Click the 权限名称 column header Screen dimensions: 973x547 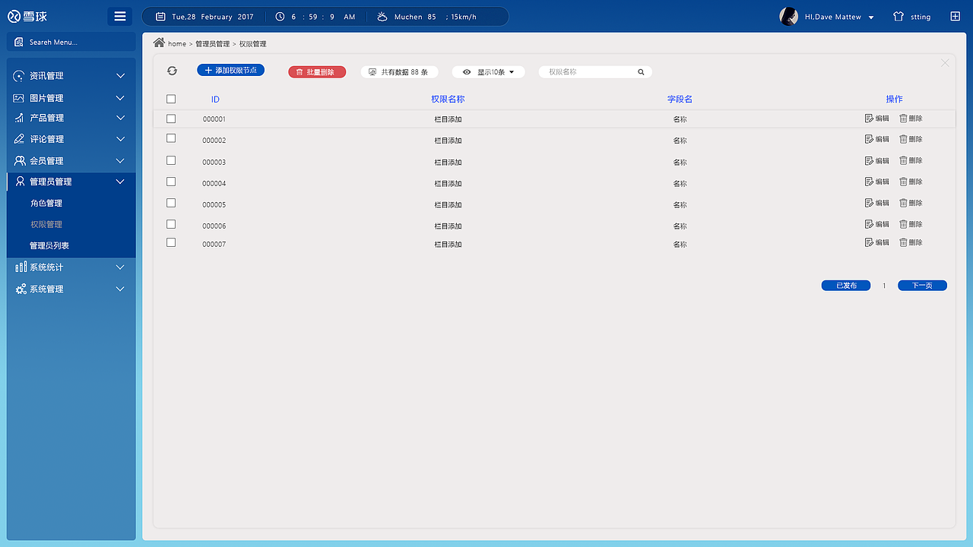click(448, 100)
